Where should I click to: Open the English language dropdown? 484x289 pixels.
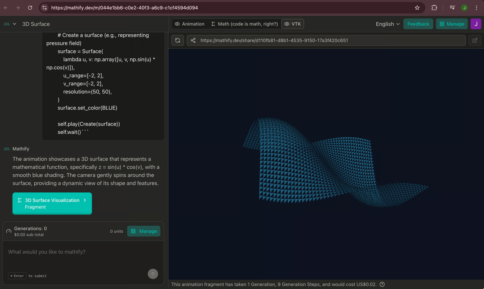[386, 24]
